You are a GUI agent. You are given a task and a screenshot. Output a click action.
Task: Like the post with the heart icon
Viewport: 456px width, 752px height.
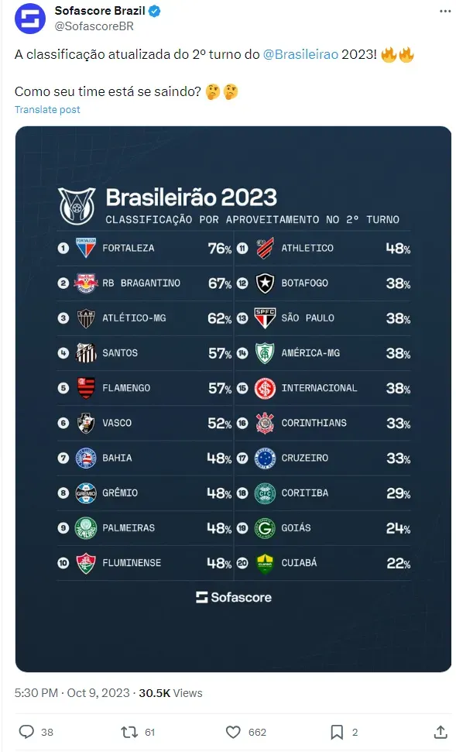[233, 732]
